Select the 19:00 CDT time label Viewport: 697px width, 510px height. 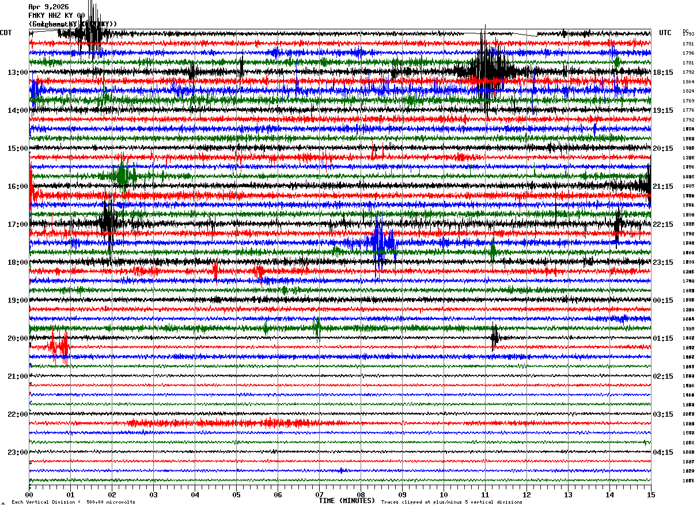coord(17,300)
